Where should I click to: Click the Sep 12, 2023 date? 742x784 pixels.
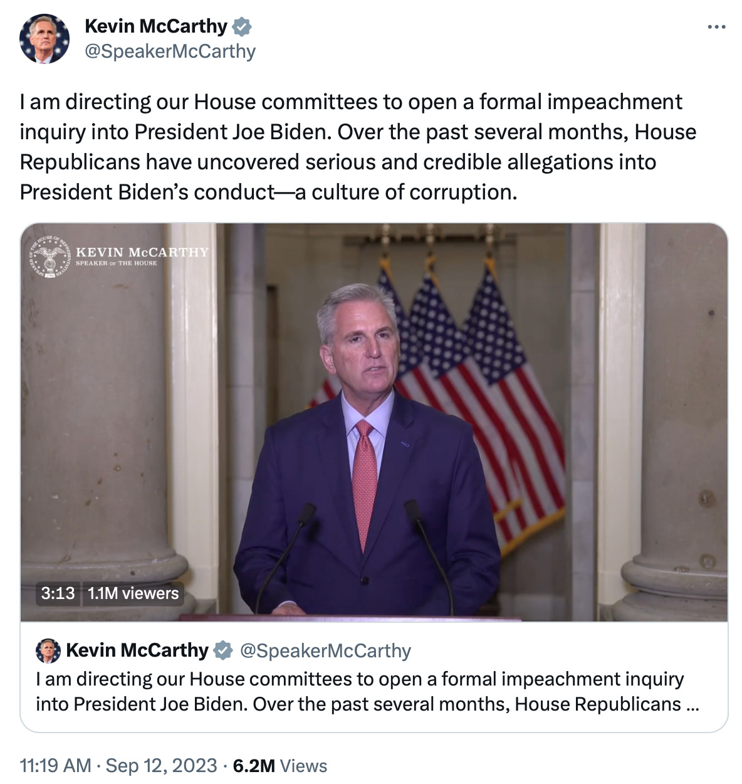(161, 766)
